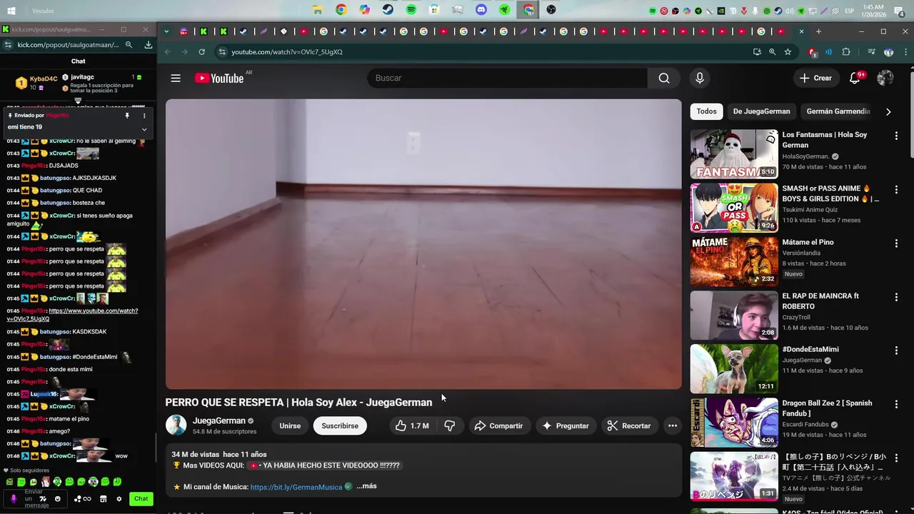The image size is (914, 514).
Task: Like the video with thumbs-up 1.7 M
Action: tap(412, 425)
